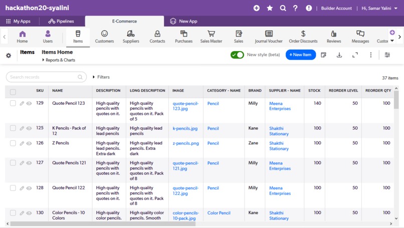Open the table bar overflow dropdown arrow

click(392, 41)
